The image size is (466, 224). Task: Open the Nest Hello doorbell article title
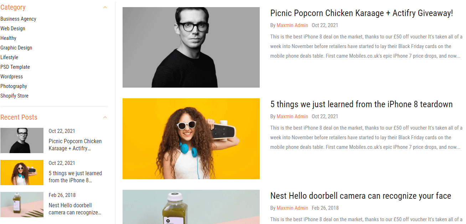361,196
